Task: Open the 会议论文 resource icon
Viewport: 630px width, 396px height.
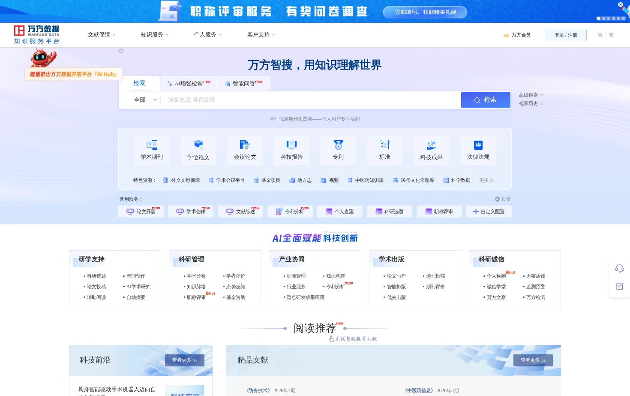Action: pyautogui.click(x=245, y=150)
